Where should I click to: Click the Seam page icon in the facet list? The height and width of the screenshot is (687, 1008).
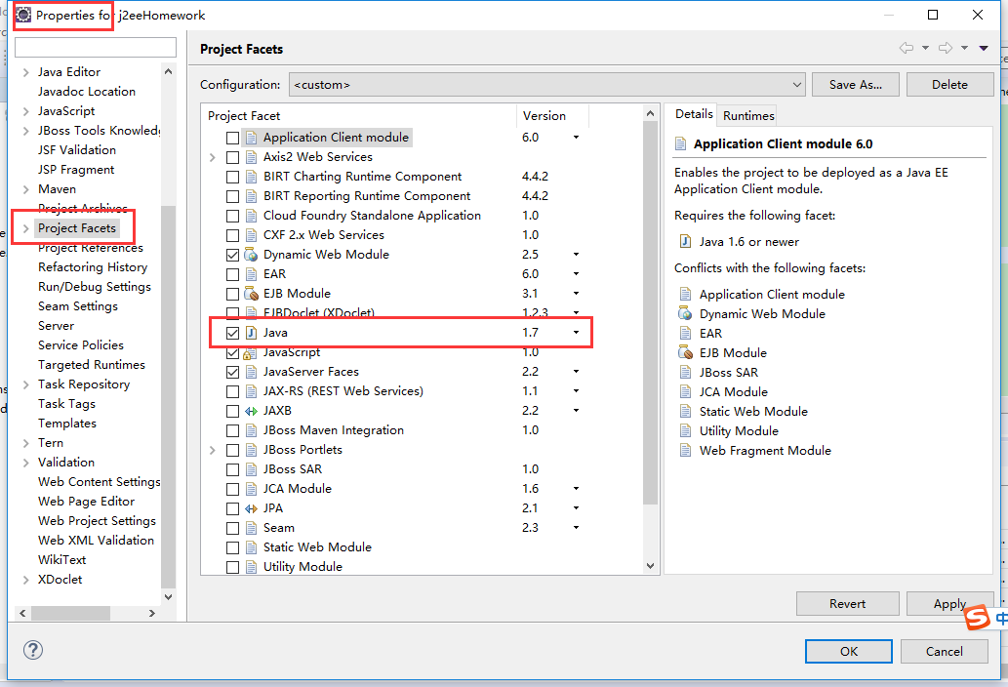(252, 528)
